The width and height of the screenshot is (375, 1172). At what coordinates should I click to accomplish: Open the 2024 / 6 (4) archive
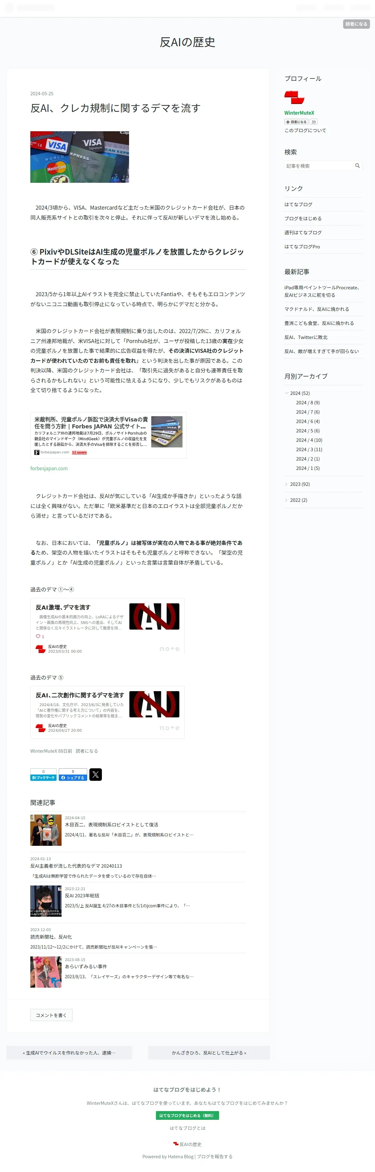click(x=307, y=421)
